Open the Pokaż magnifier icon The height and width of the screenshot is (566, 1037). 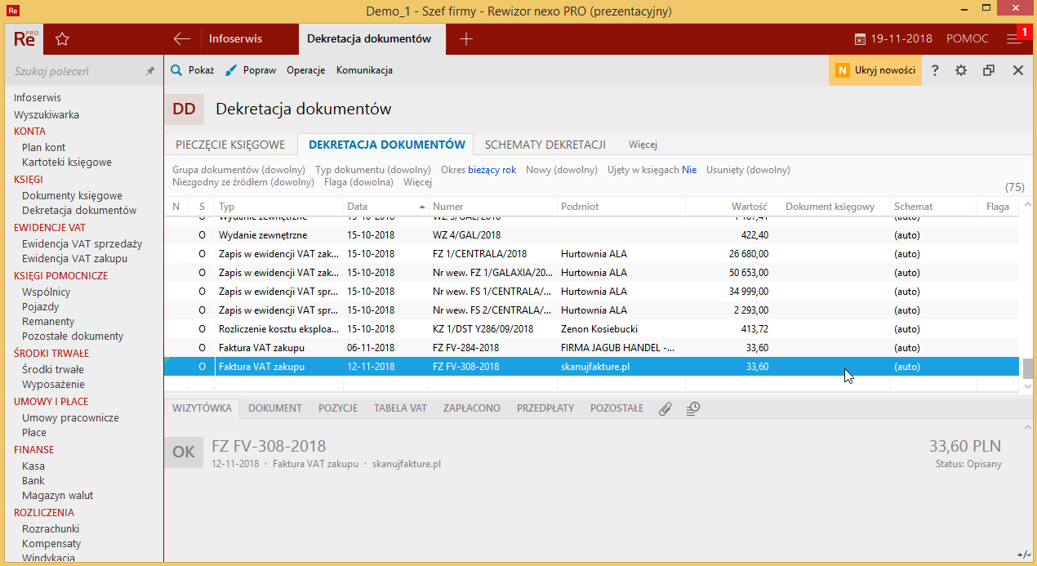(x=175, y=70)
